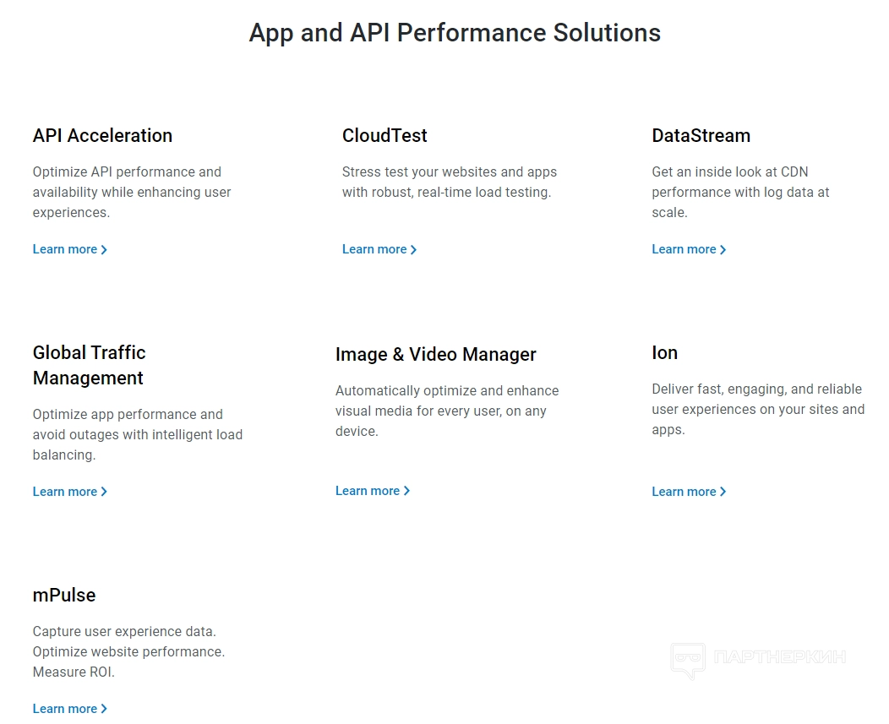Select the Image & Video Manager title

[x=435, y=354]
